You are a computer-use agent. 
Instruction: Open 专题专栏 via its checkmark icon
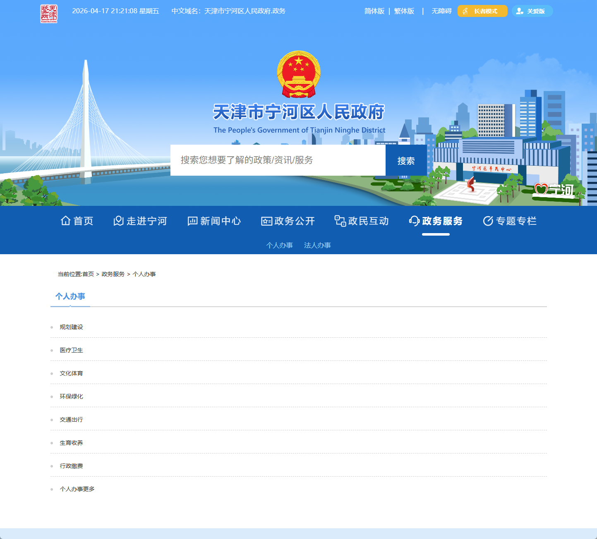point(487,221)
